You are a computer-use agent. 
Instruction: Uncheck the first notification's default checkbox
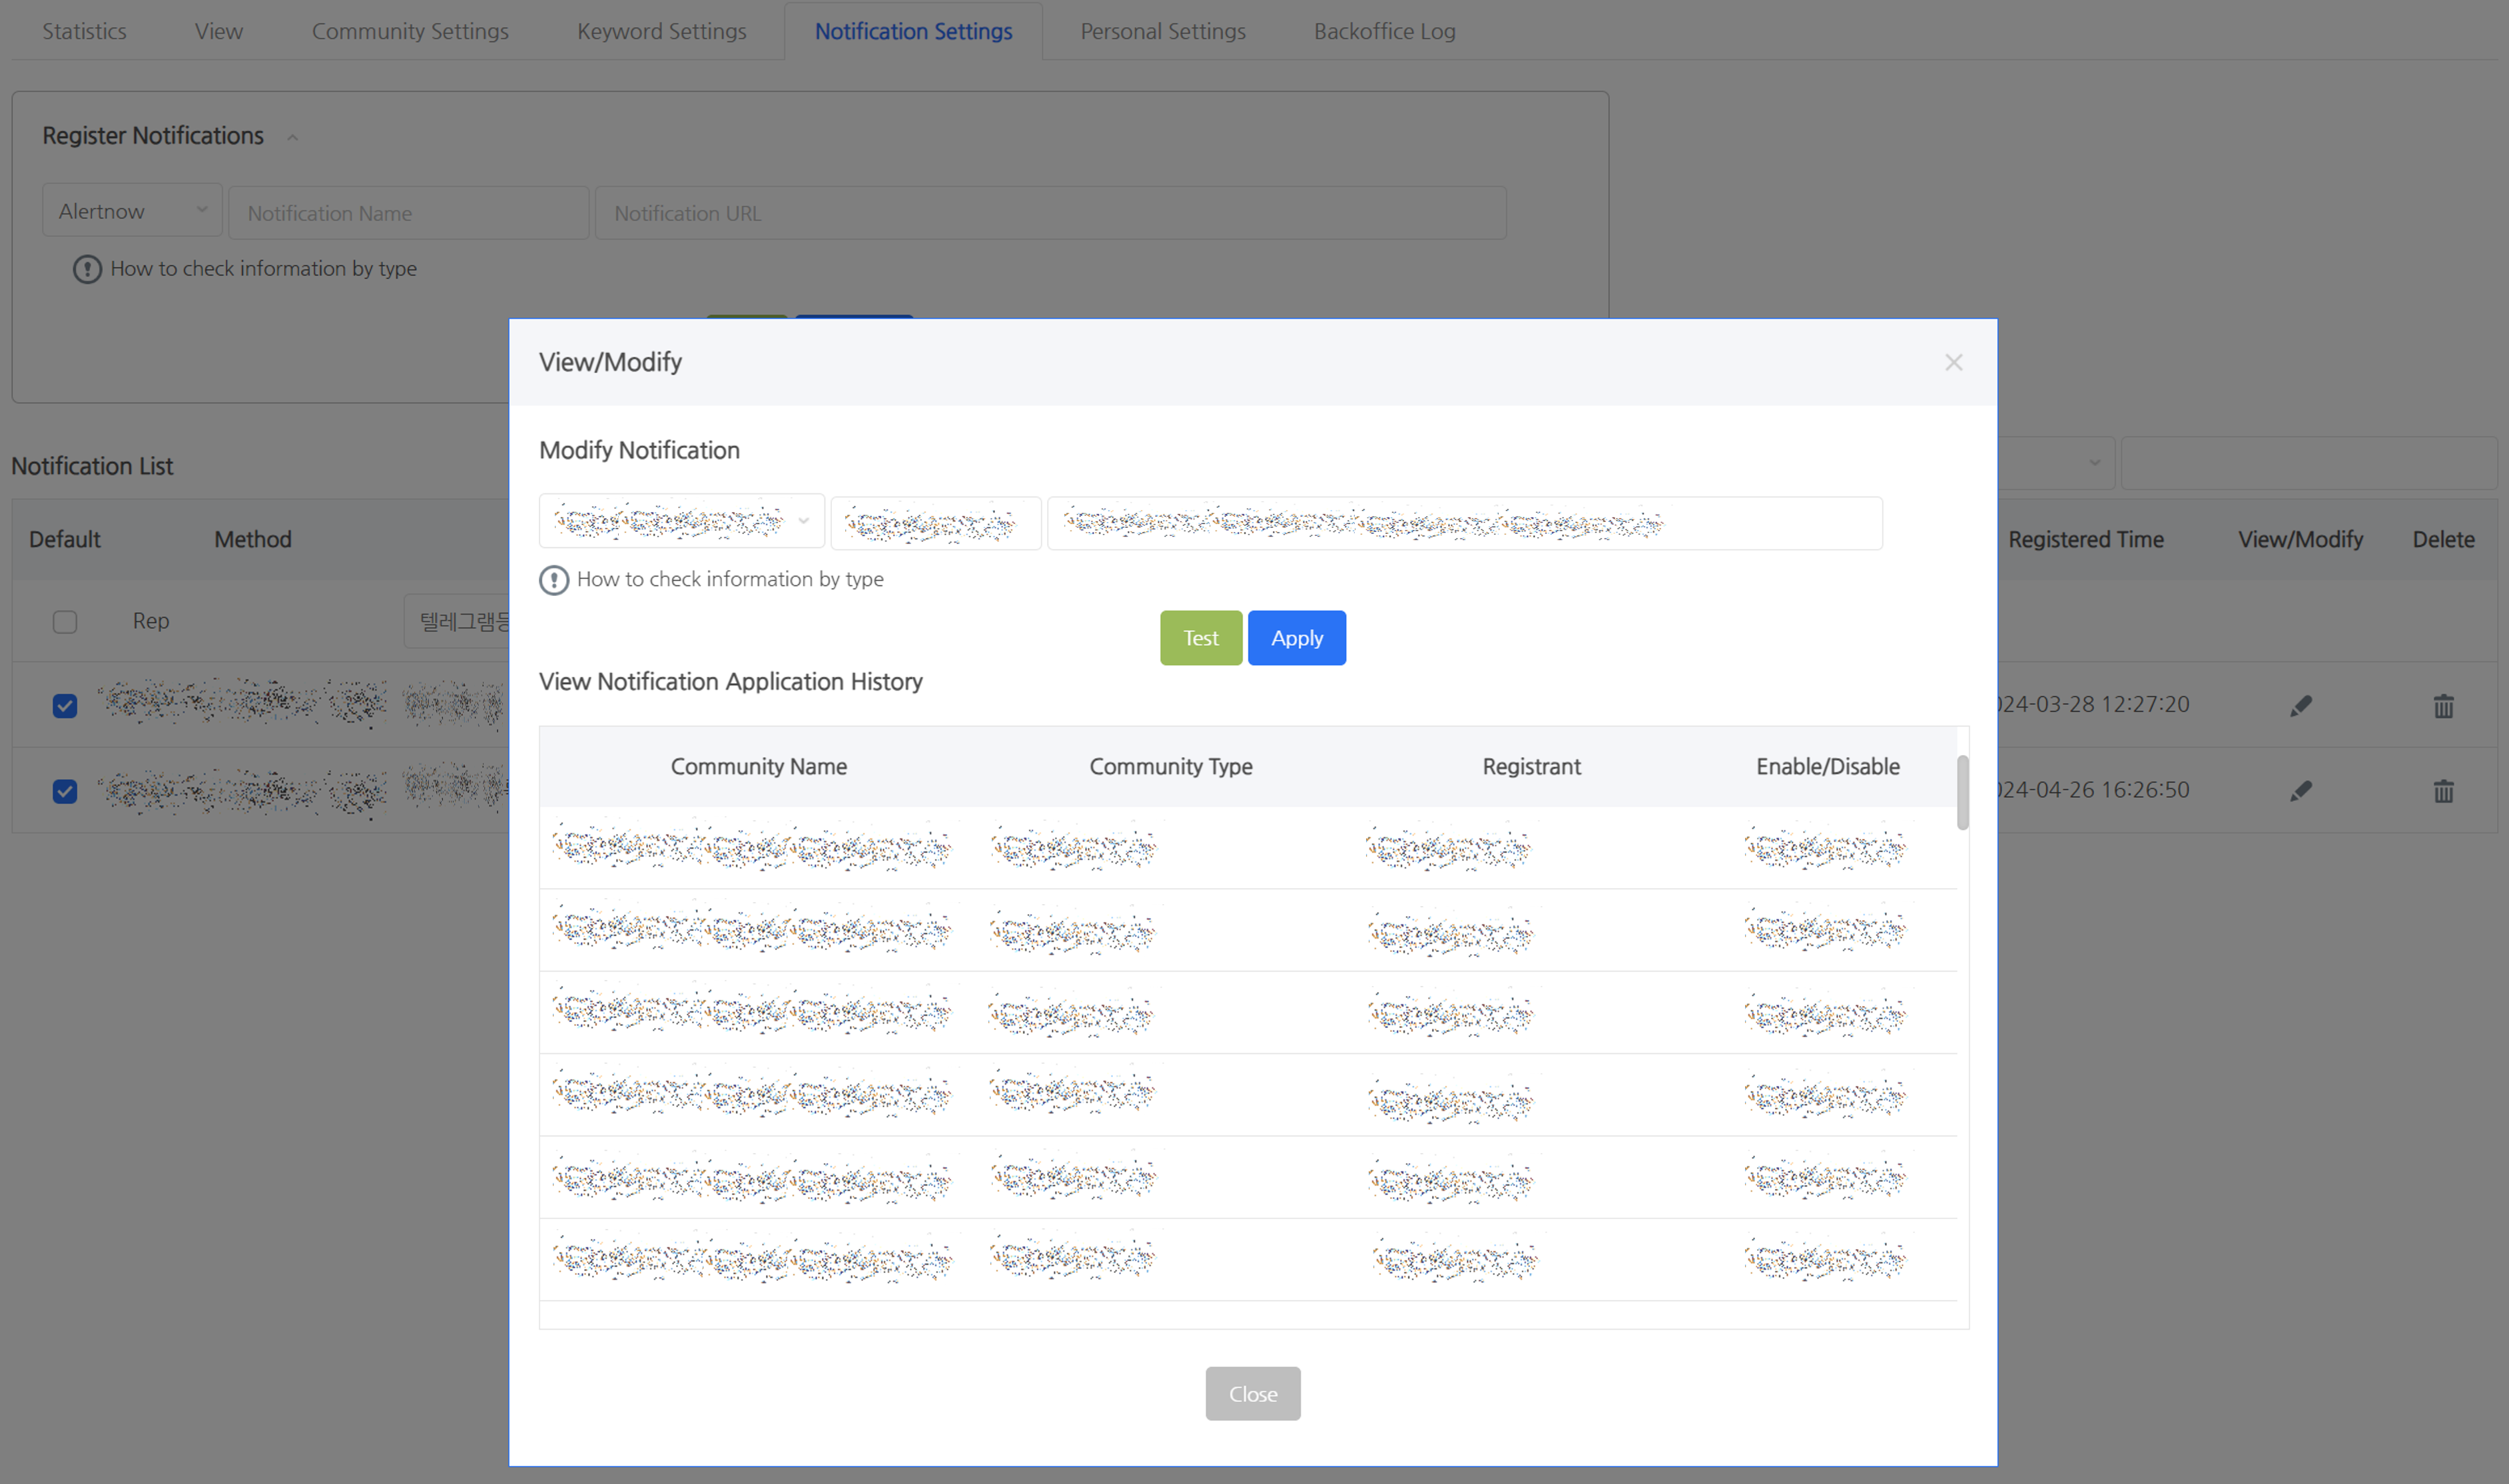click(x=65, y=706)
